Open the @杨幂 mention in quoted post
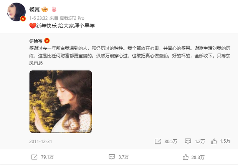 point(36,41)
